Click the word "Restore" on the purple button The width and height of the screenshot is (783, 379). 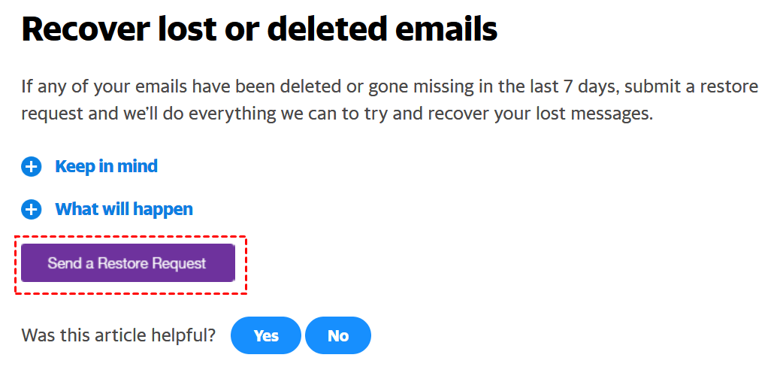coord(125,263)
